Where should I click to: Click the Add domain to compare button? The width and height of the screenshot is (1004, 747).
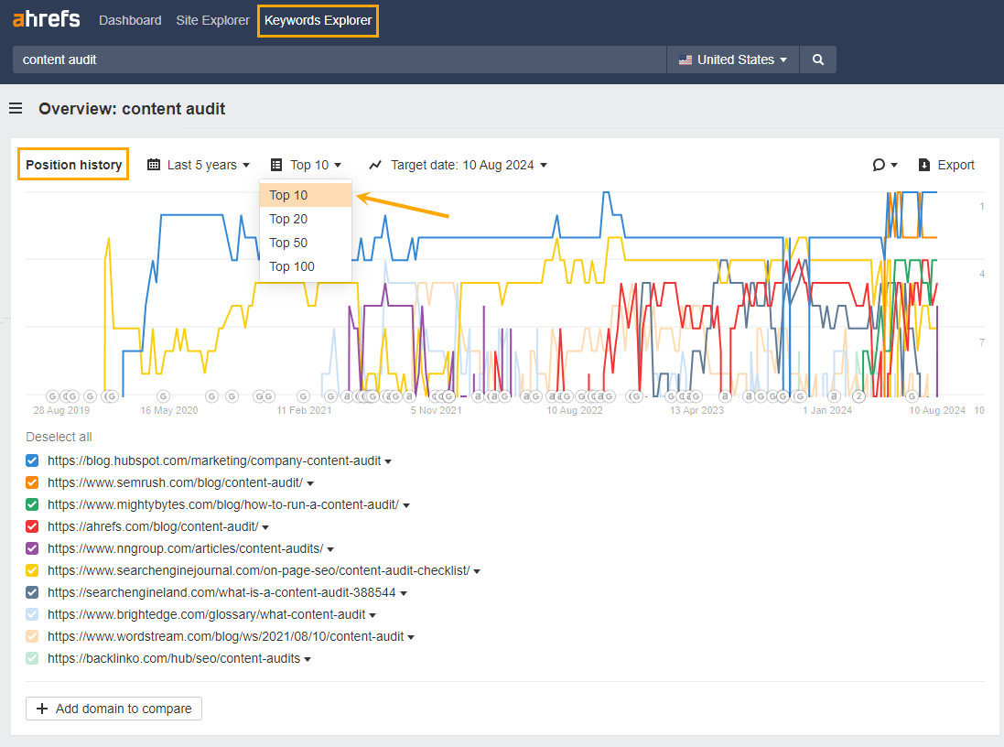(x=113, y=708)
